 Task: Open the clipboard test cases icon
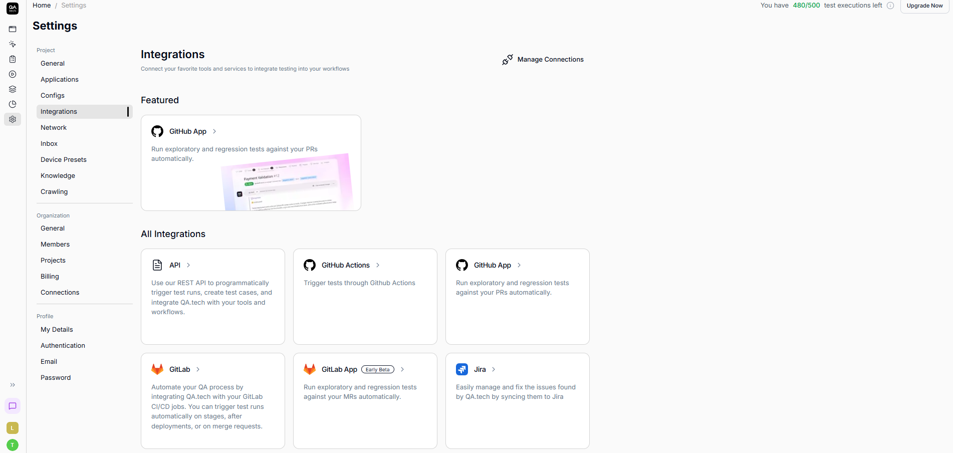coord(13,59)
